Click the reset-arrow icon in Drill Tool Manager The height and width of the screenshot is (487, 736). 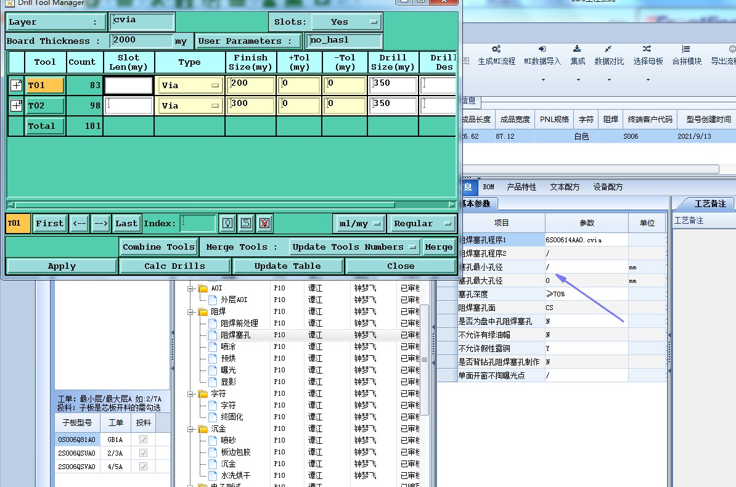[246, 224]
